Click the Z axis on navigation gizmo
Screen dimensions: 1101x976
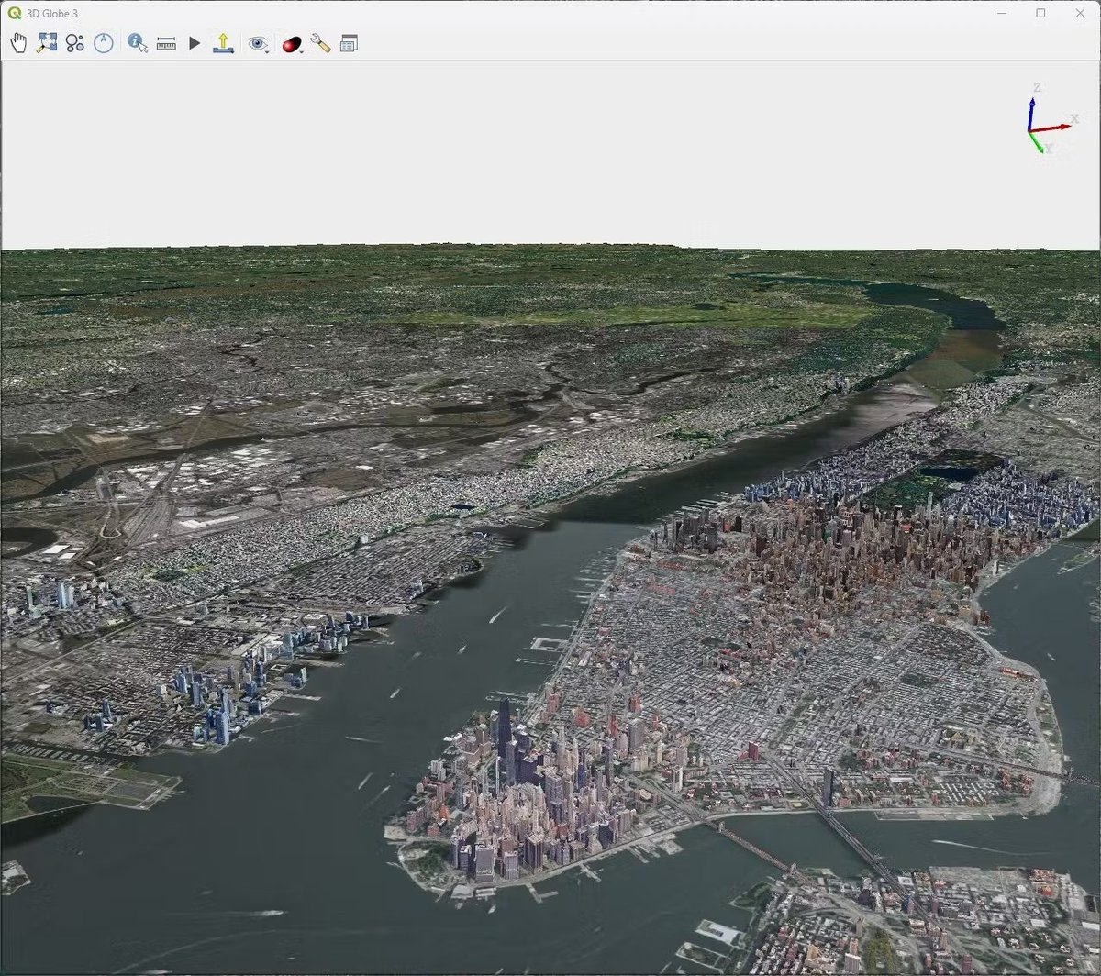(x=1031, y=108)
